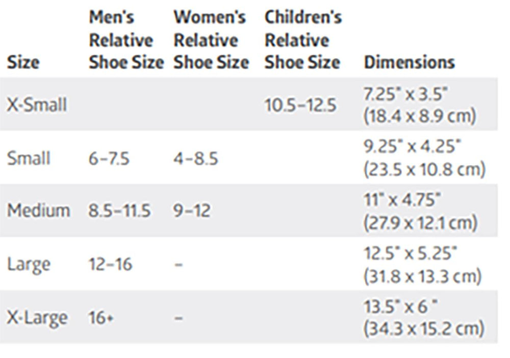Click the Size column header
510x358 pixels.
coord(23,63)
